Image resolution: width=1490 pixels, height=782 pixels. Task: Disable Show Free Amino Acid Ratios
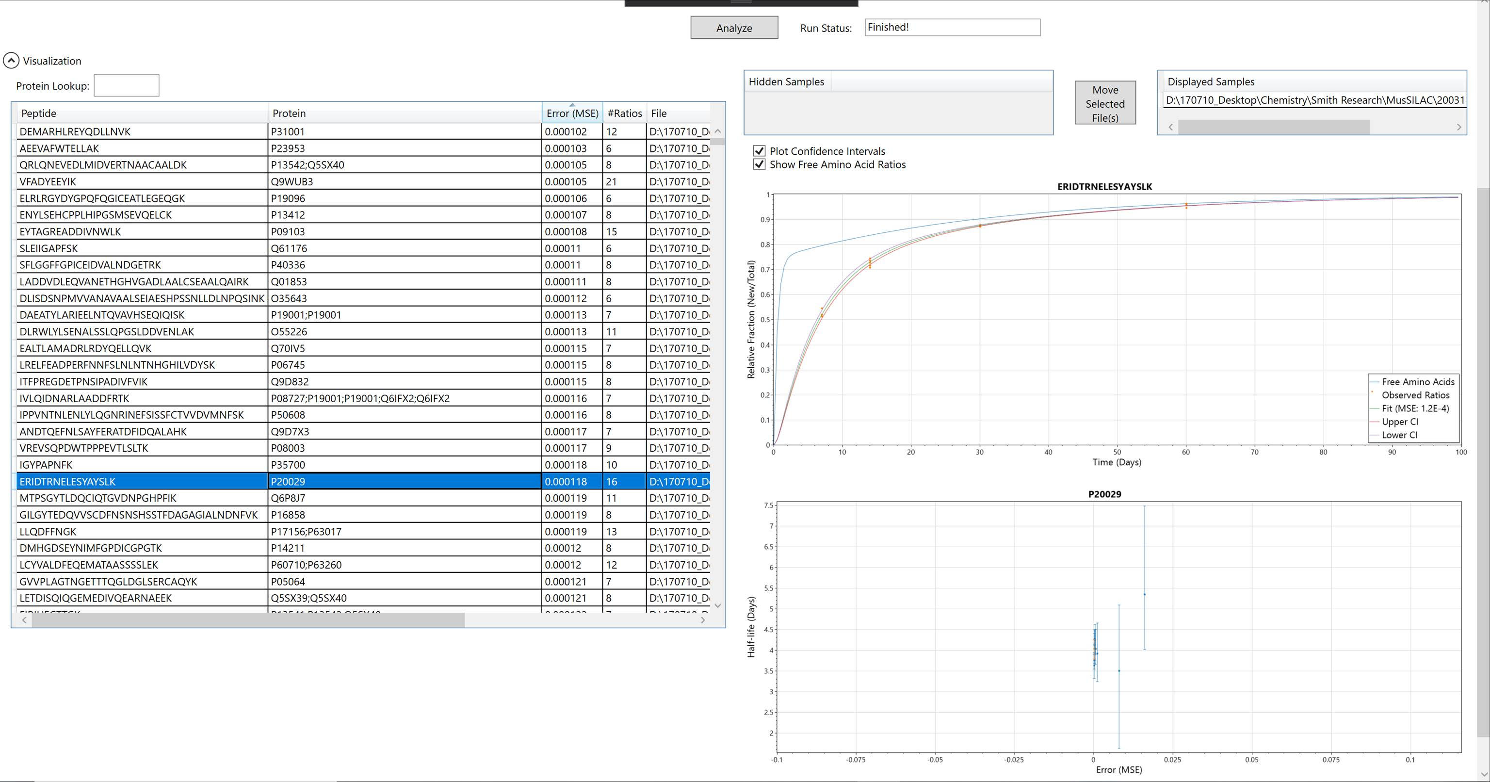[x=759, y=164]
